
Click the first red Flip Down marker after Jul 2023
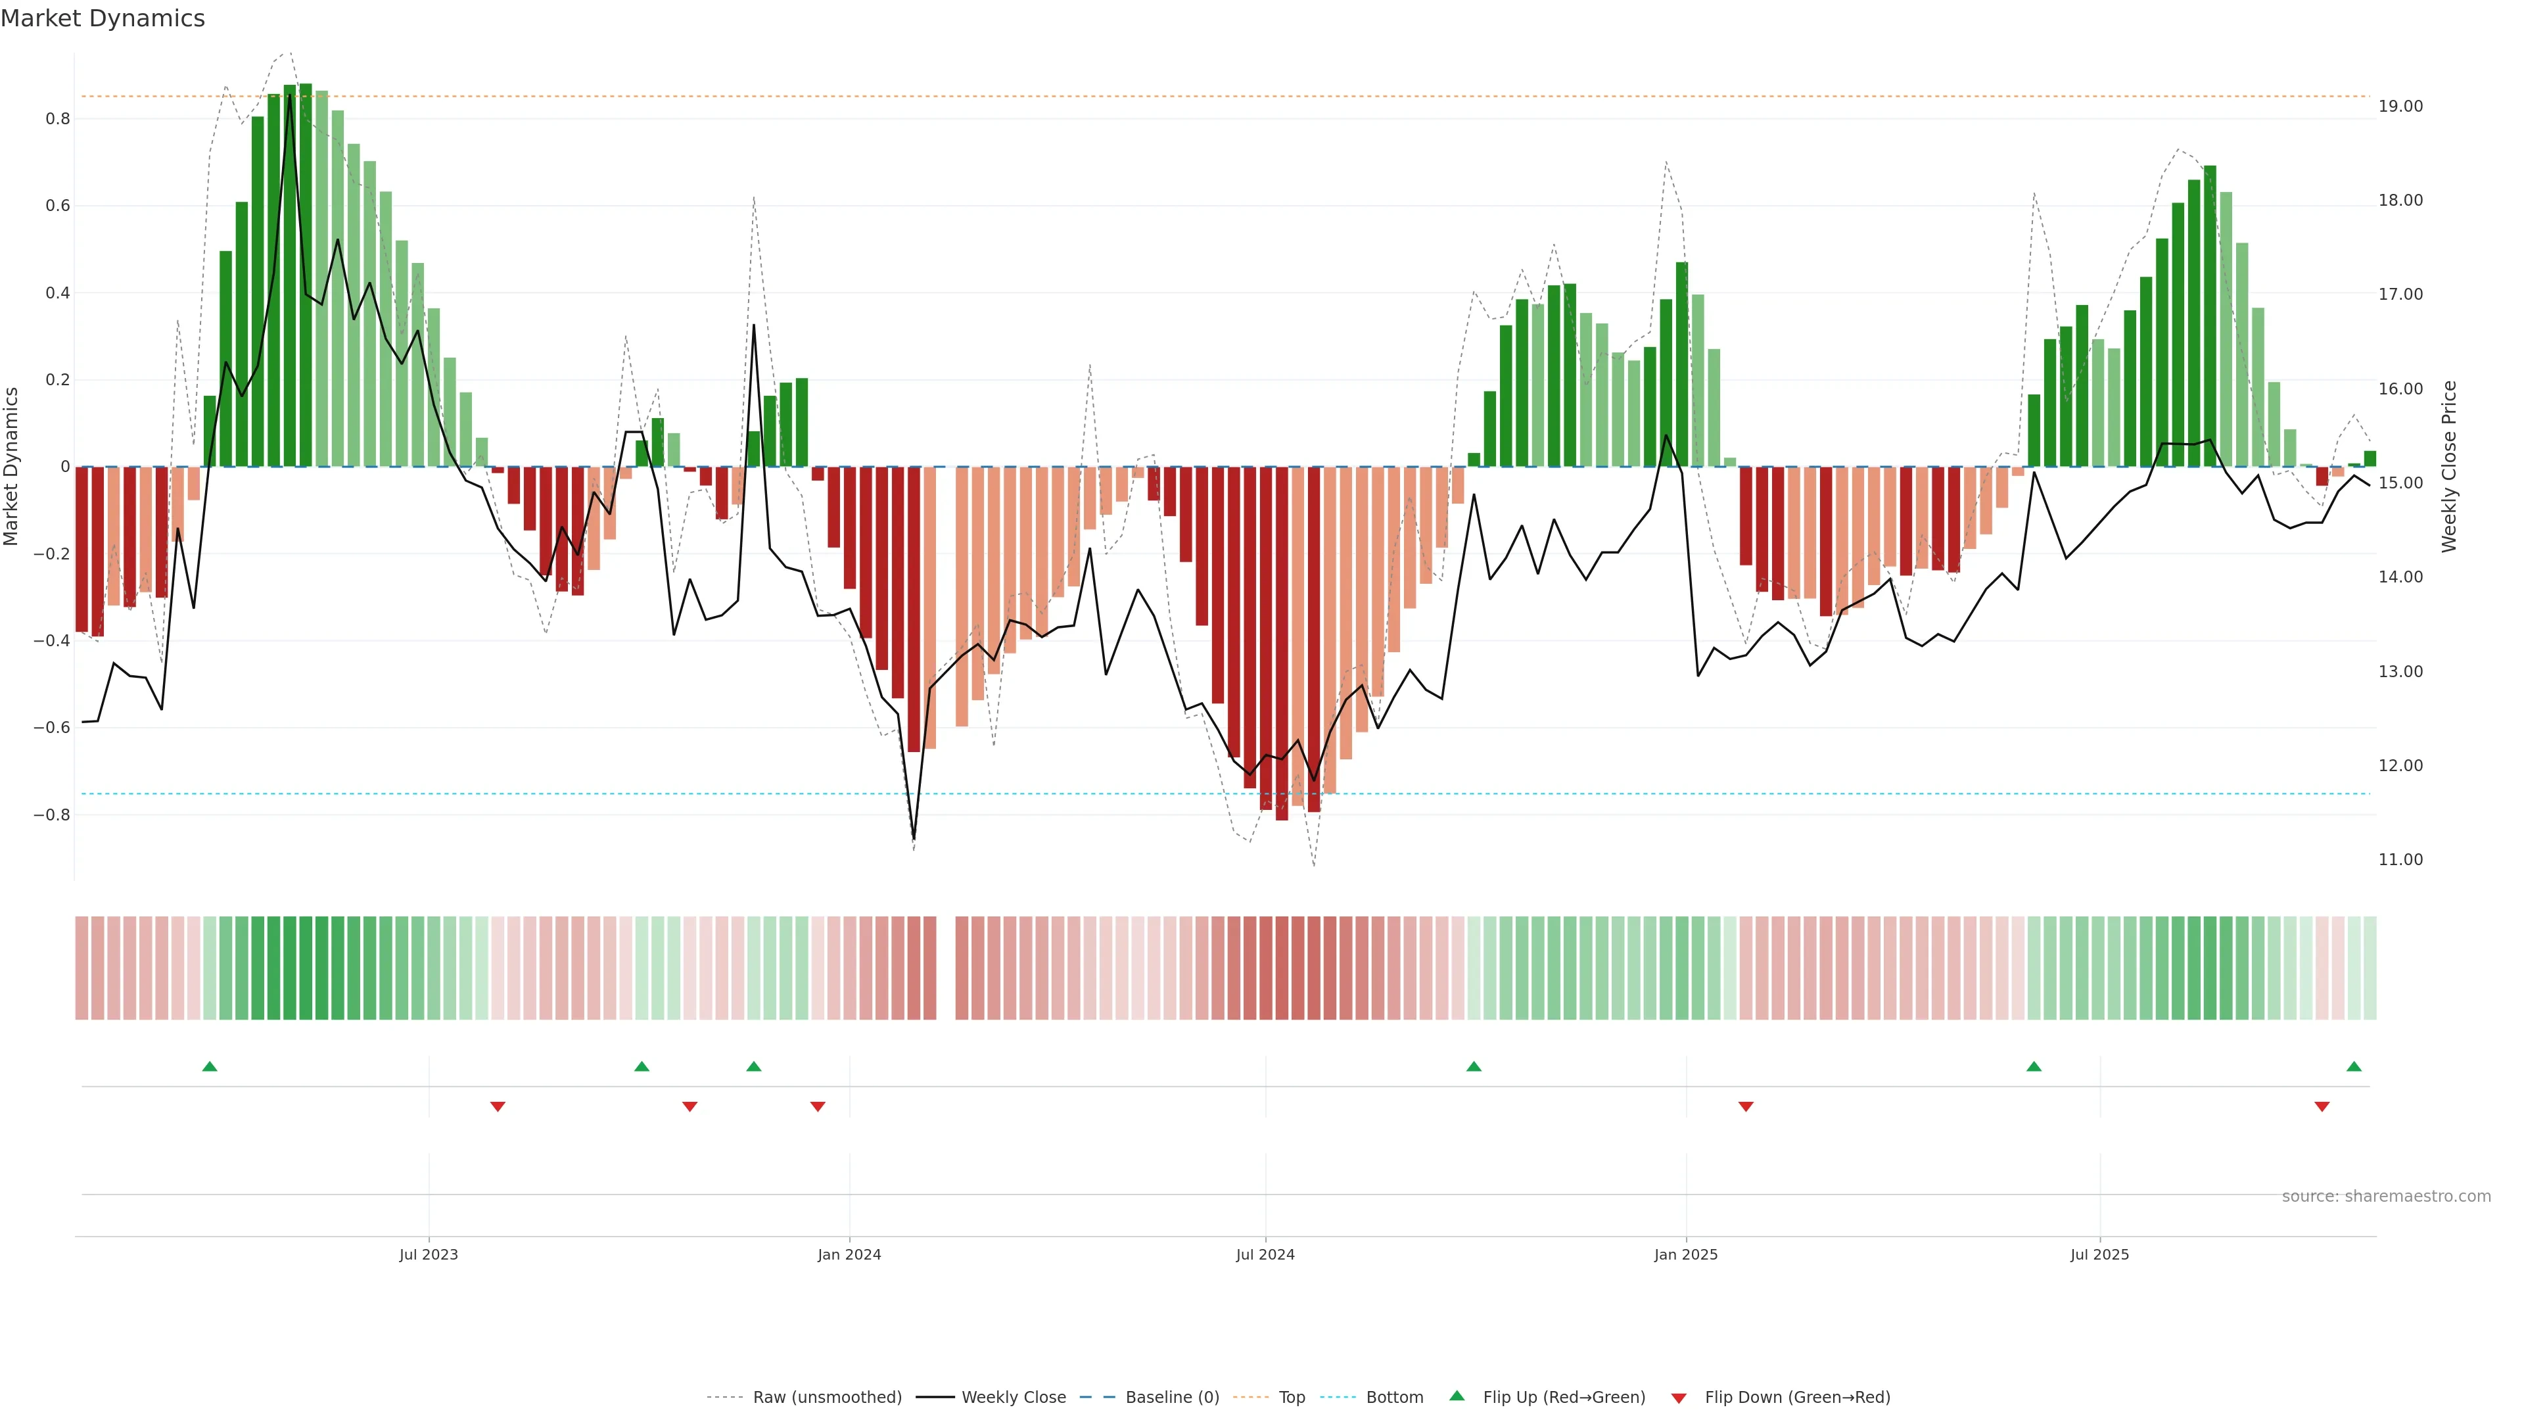[x=498, y=1106]
